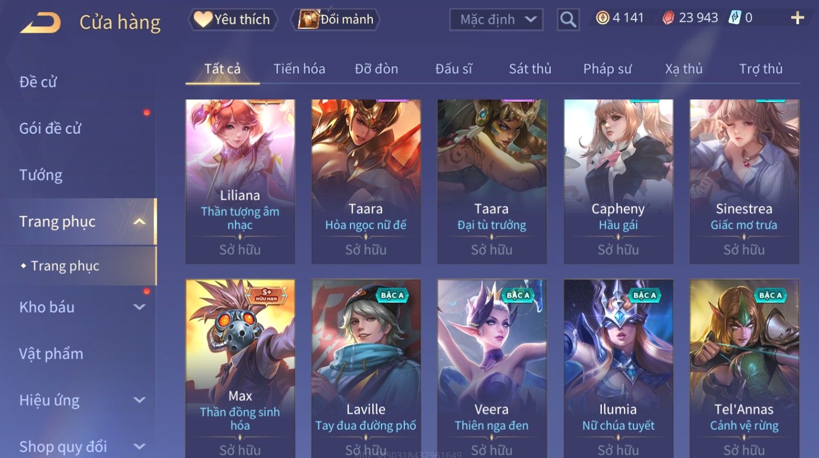This screenshot has width=819, height=458.
Task: Select Liliana Thần tượng âm nhạc skin
Action: tap(240, 181)
